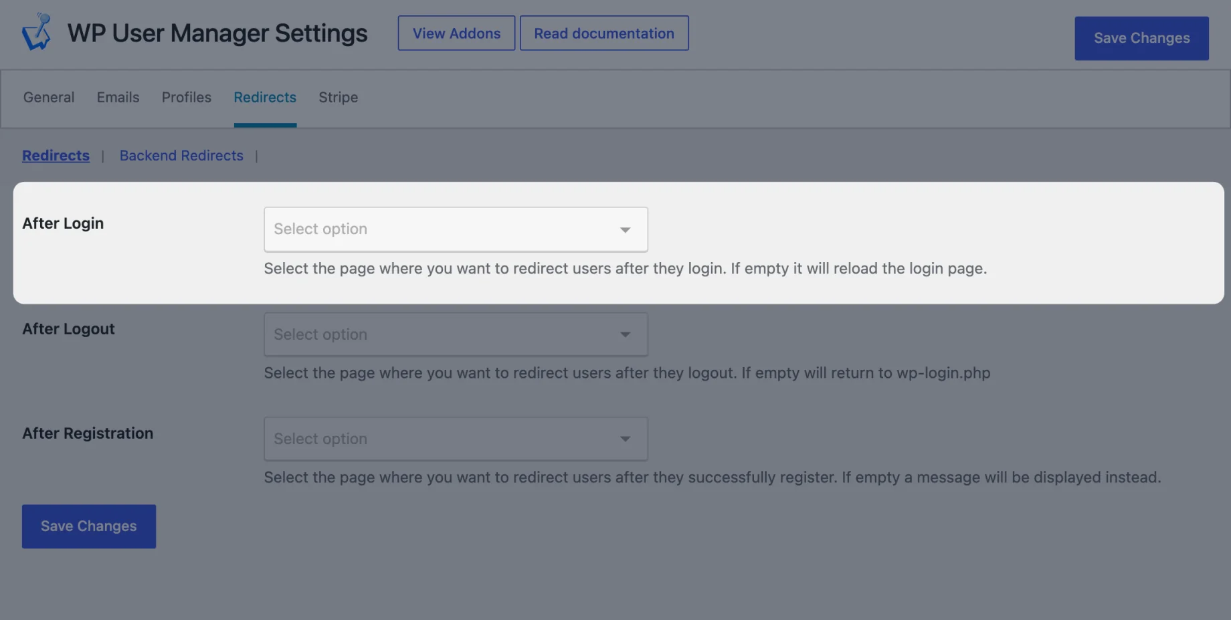The height and width of the screenshot is (620, 1231).
Task: Click the logout redirect wp-login.php description
Action: pos(627,373)
